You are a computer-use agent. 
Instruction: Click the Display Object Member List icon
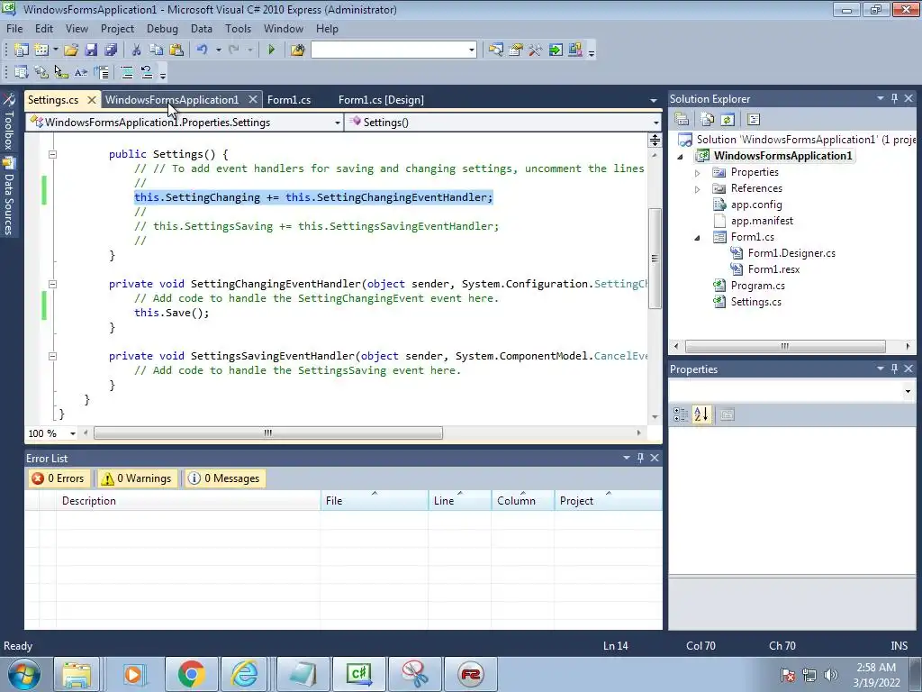[x=22, y=72]
